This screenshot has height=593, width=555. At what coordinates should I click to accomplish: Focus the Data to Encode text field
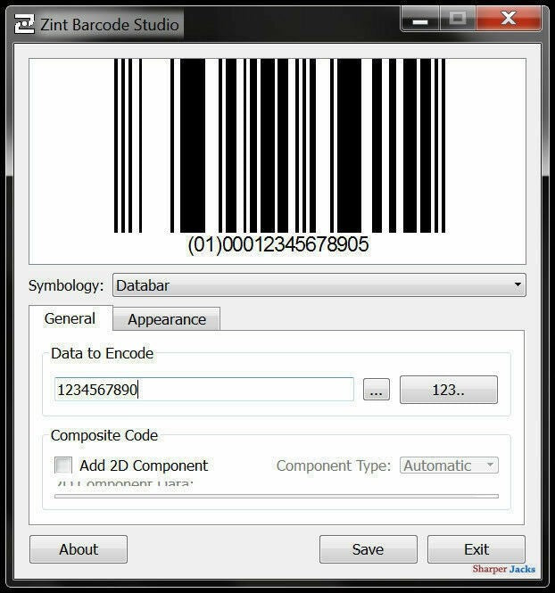point(203,390)
